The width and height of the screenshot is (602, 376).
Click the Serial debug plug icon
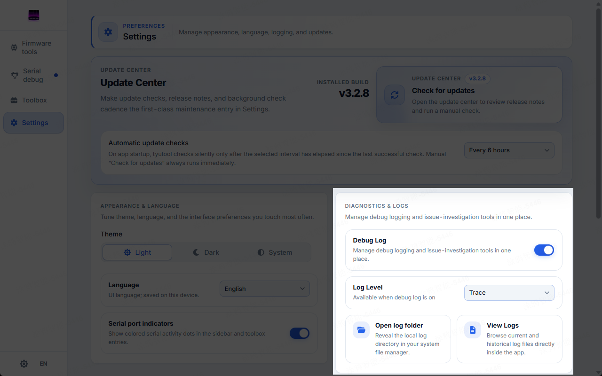15,75
